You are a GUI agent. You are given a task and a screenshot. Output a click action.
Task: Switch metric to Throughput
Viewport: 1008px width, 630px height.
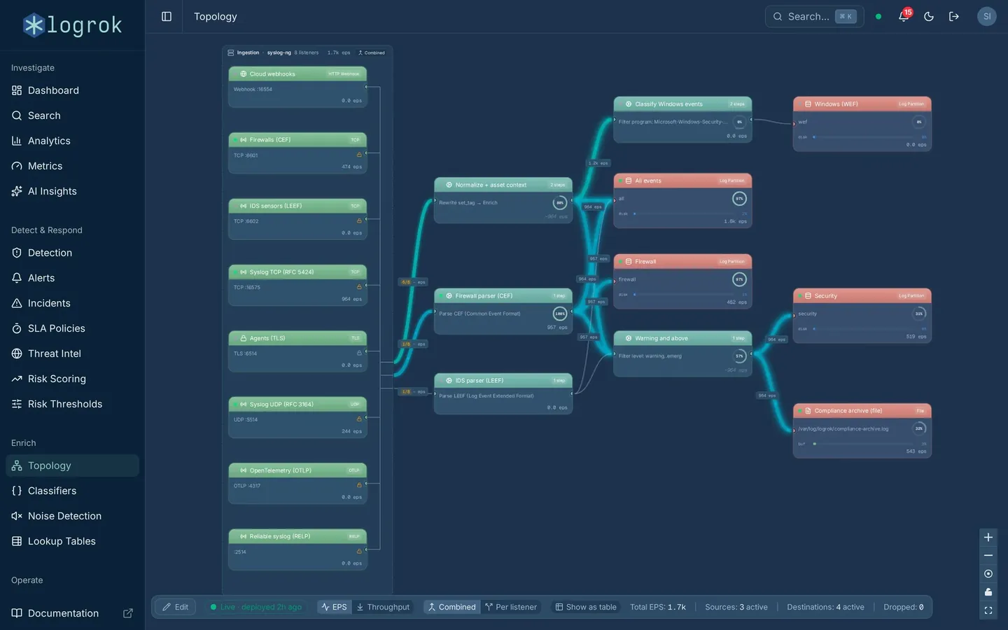coord(383,607)
